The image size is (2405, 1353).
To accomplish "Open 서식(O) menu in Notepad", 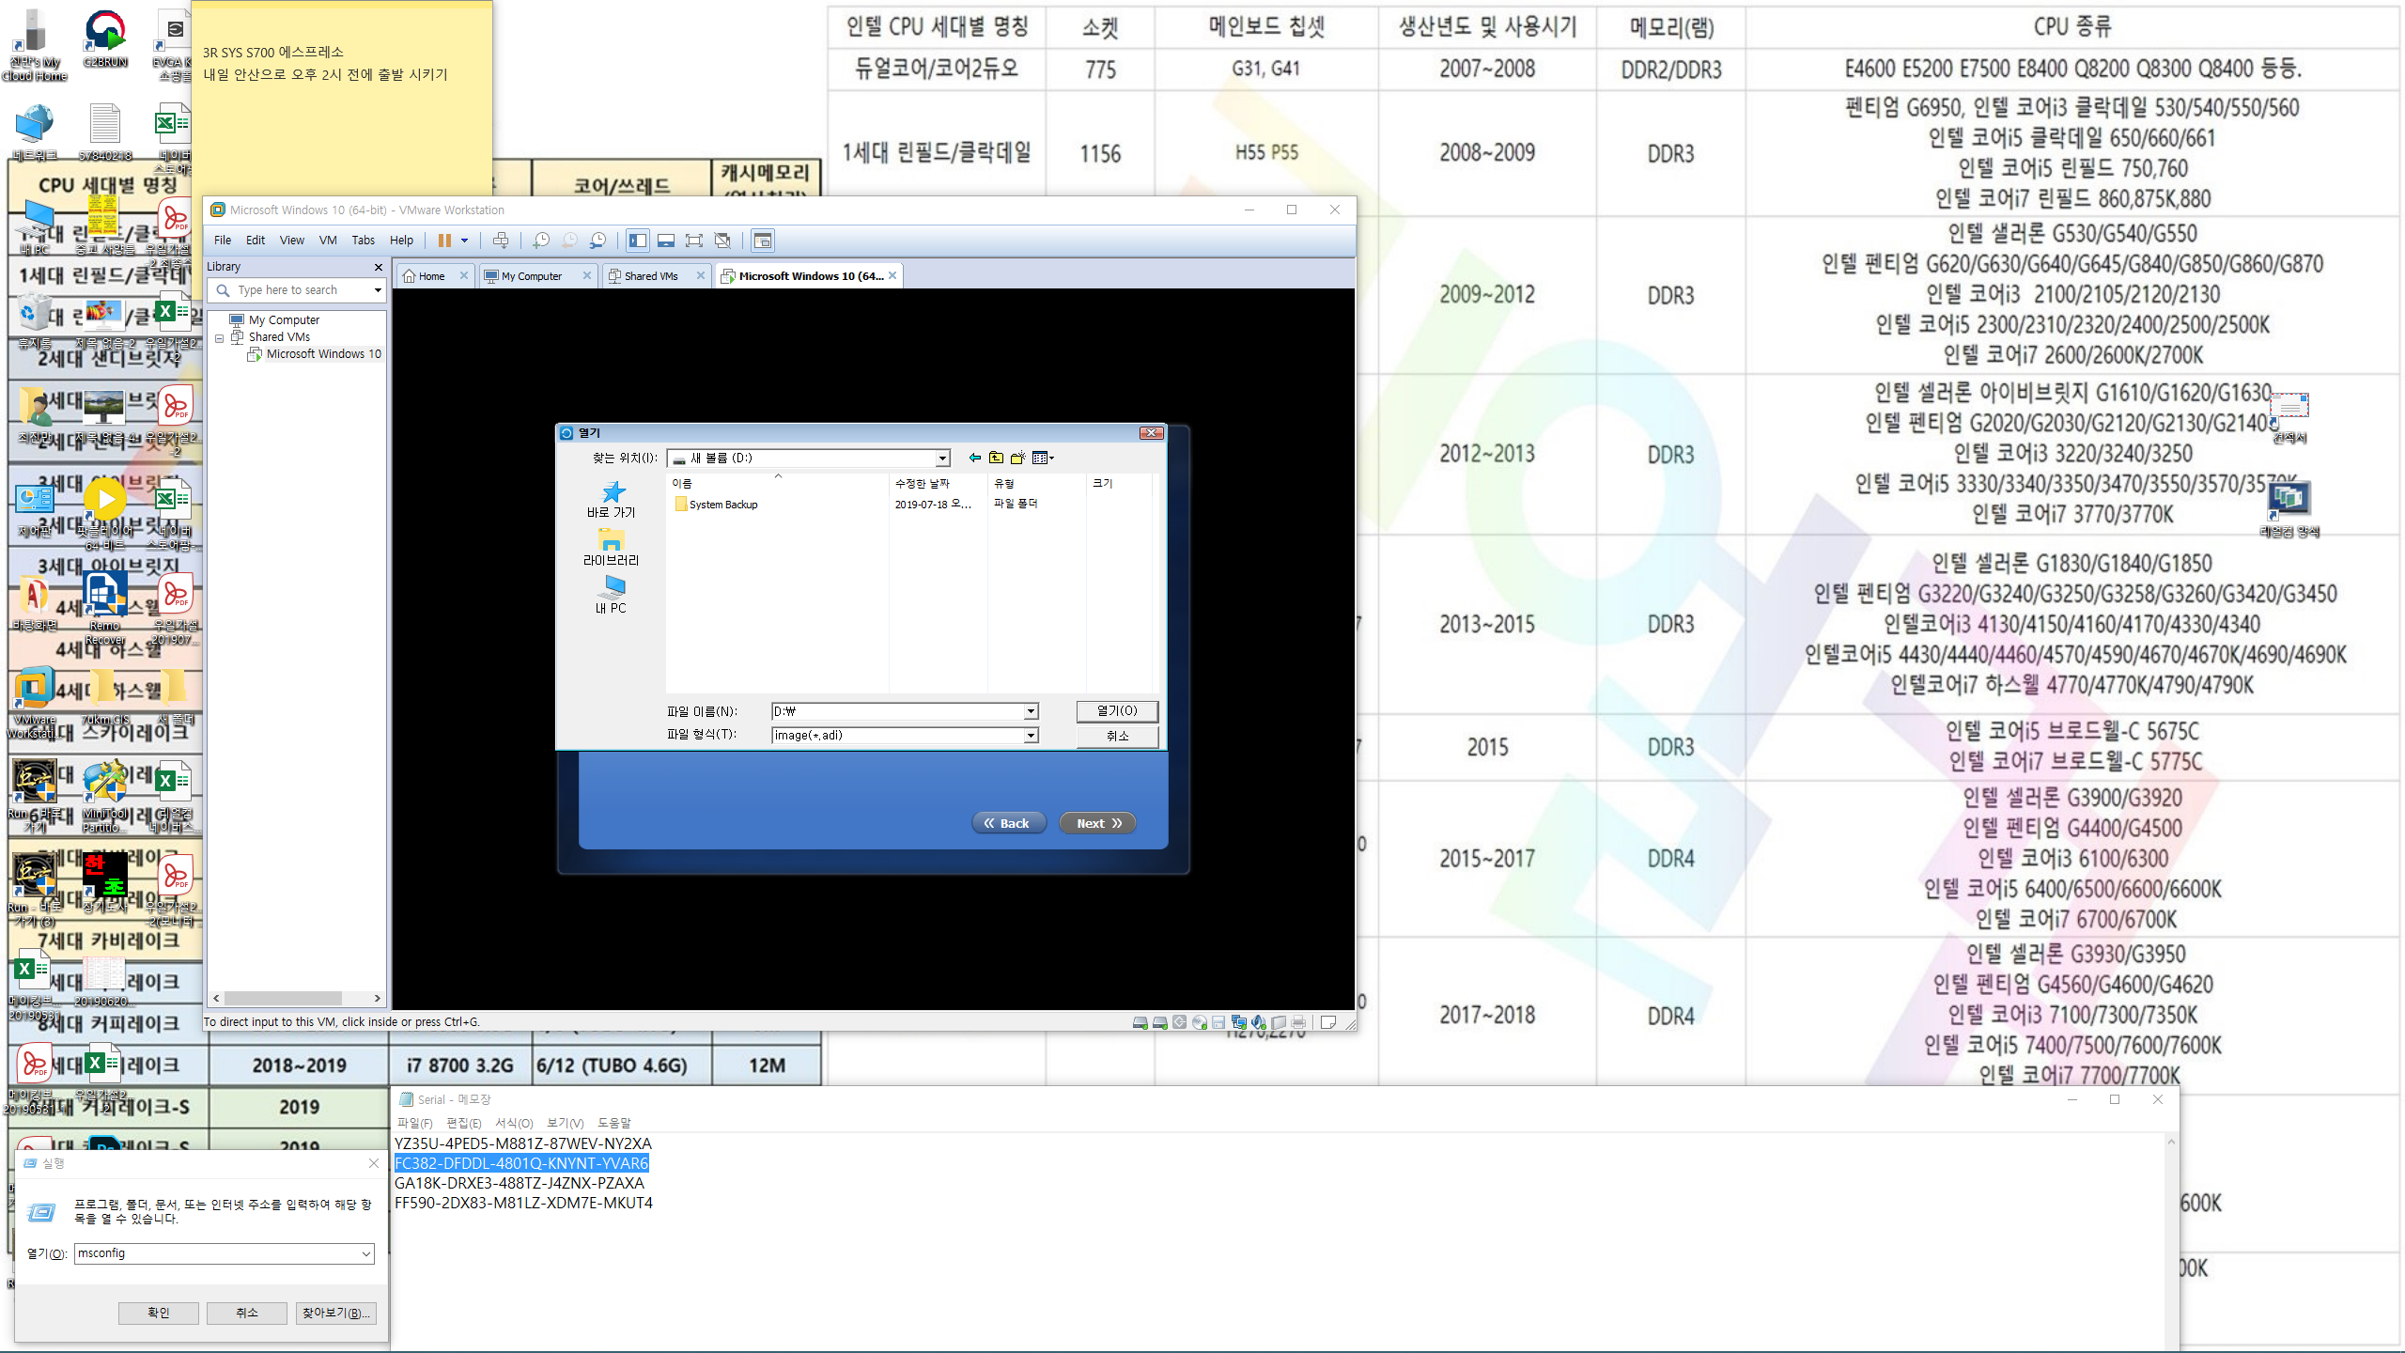I will coord(514,1123).
